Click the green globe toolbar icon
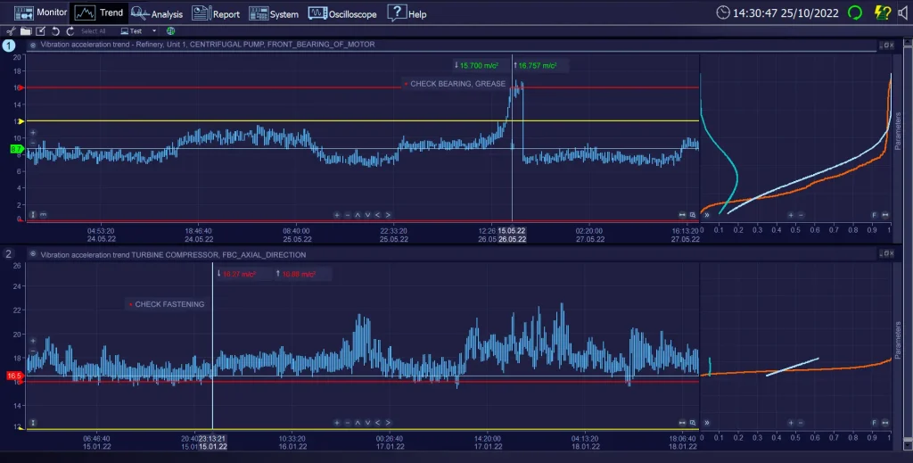The image size is (913, 463). [170, 31]
